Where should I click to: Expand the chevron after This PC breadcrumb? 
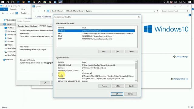28,13
